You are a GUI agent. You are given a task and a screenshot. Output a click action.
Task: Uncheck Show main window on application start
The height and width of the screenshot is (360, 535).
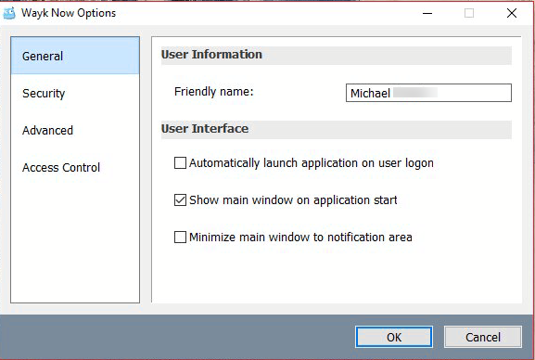point(180,199)
